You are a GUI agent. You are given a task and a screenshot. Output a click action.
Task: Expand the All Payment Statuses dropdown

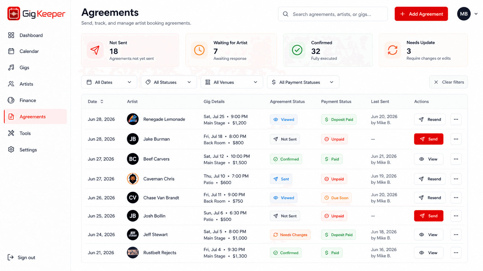(x=303, y=82)
